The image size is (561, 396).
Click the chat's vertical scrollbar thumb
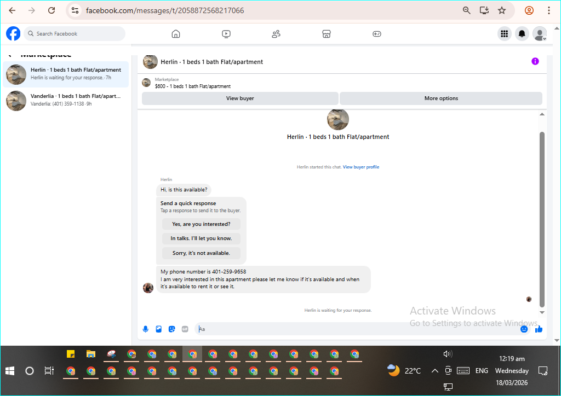click(x=542, y=219)
